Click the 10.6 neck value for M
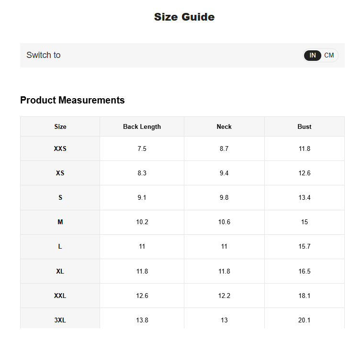The width and height of the screenshot is (362, 343). 224,222
